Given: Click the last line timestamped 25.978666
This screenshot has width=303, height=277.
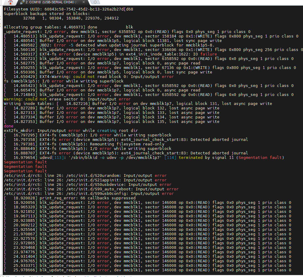Looking at the screenshot, I should (x=147, y=270).
